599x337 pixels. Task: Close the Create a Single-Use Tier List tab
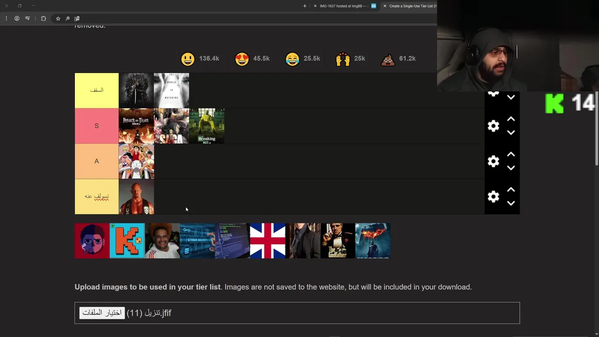[385, 6]
